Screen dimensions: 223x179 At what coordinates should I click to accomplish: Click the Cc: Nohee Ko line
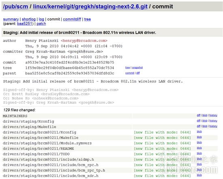41,98
